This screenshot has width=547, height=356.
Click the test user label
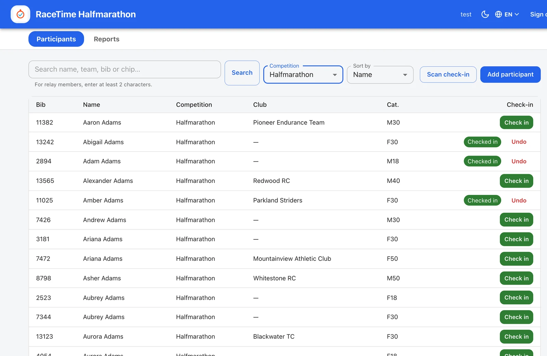[x=466, y=14]
